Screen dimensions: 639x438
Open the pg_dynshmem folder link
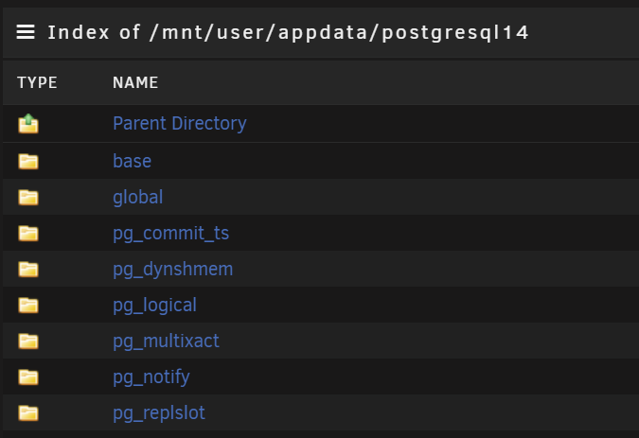173,270
